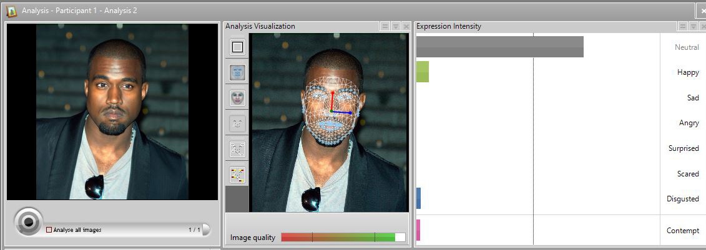This screenshot has width=706, height=250.
Task: Start analysis with the round record button
Action: click(x=28, y=221)
